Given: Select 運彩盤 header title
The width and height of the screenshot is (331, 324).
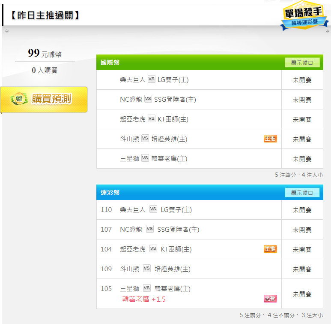Looking at the screenshot, I should 110,193.
